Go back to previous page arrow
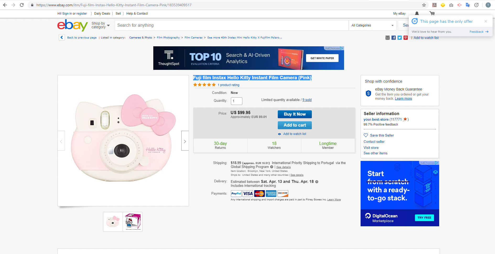Screen dimensions: 495x254 point(62,37)
